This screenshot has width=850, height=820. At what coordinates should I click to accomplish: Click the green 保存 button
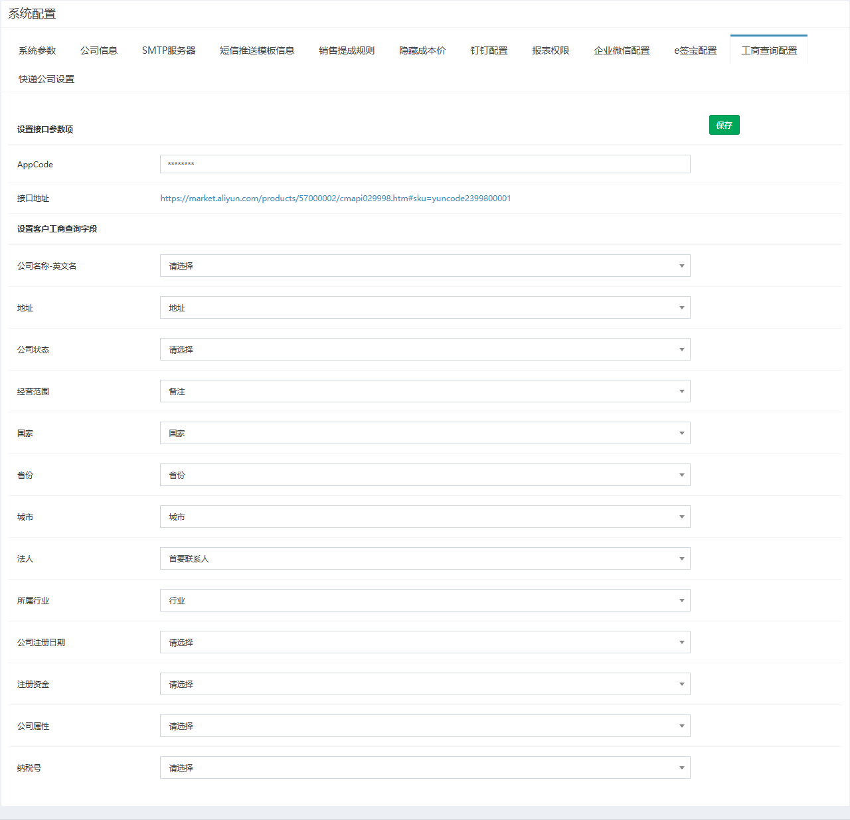click(x=724, y=125)
